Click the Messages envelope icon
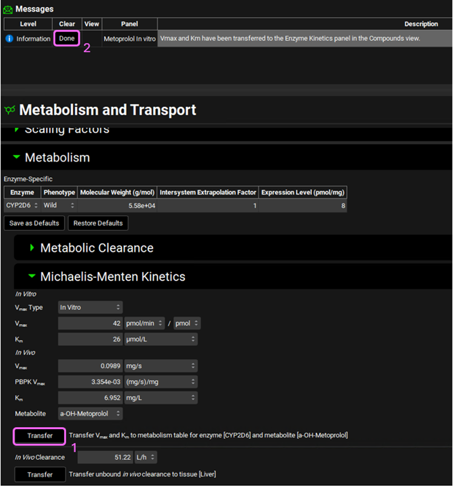The image size is (453, 487). tap(8, 9)
